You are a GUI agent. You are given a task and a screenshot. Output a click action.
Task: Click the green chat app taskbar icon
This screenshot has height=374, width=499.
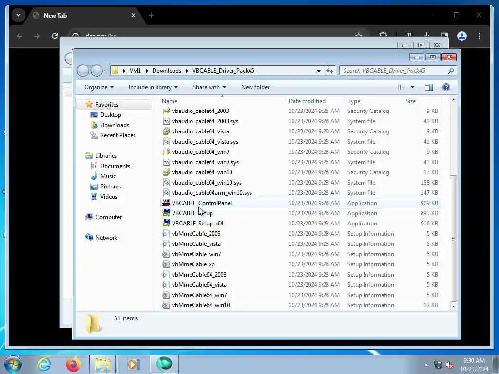(164, 364)
